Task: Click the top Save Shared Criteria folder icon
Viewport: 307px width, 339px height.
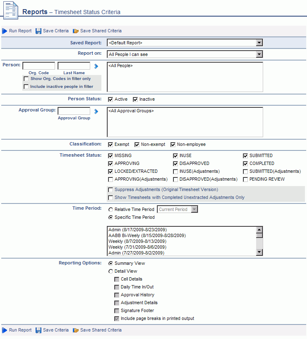Action: tap(76, 31)
